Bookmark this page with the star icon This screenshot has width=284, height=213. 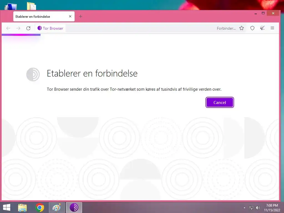[x=242, y=28]
